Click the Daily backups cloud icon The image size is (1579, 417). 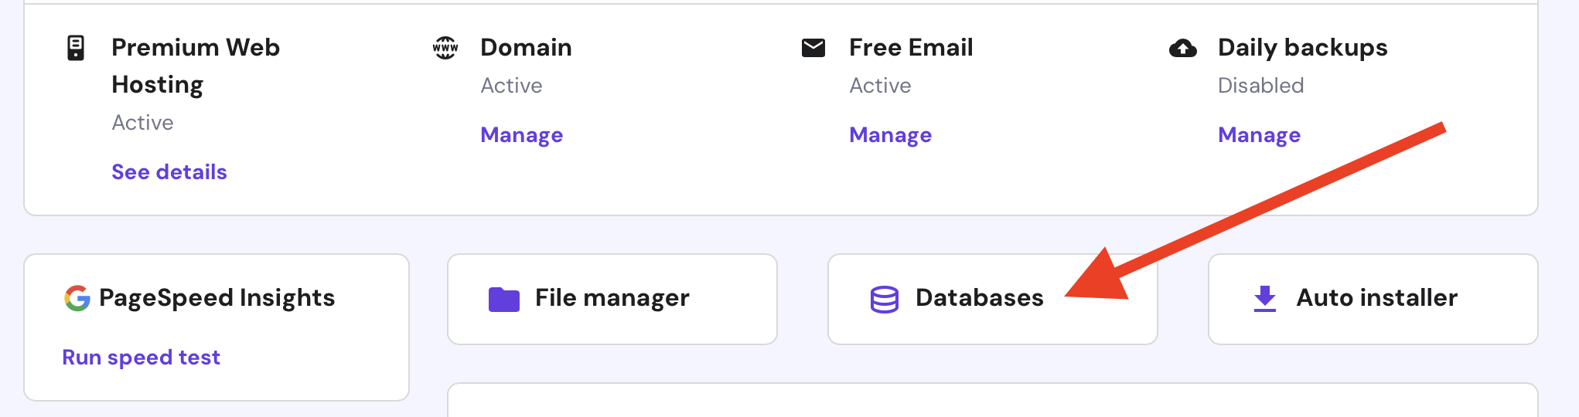1182,49
